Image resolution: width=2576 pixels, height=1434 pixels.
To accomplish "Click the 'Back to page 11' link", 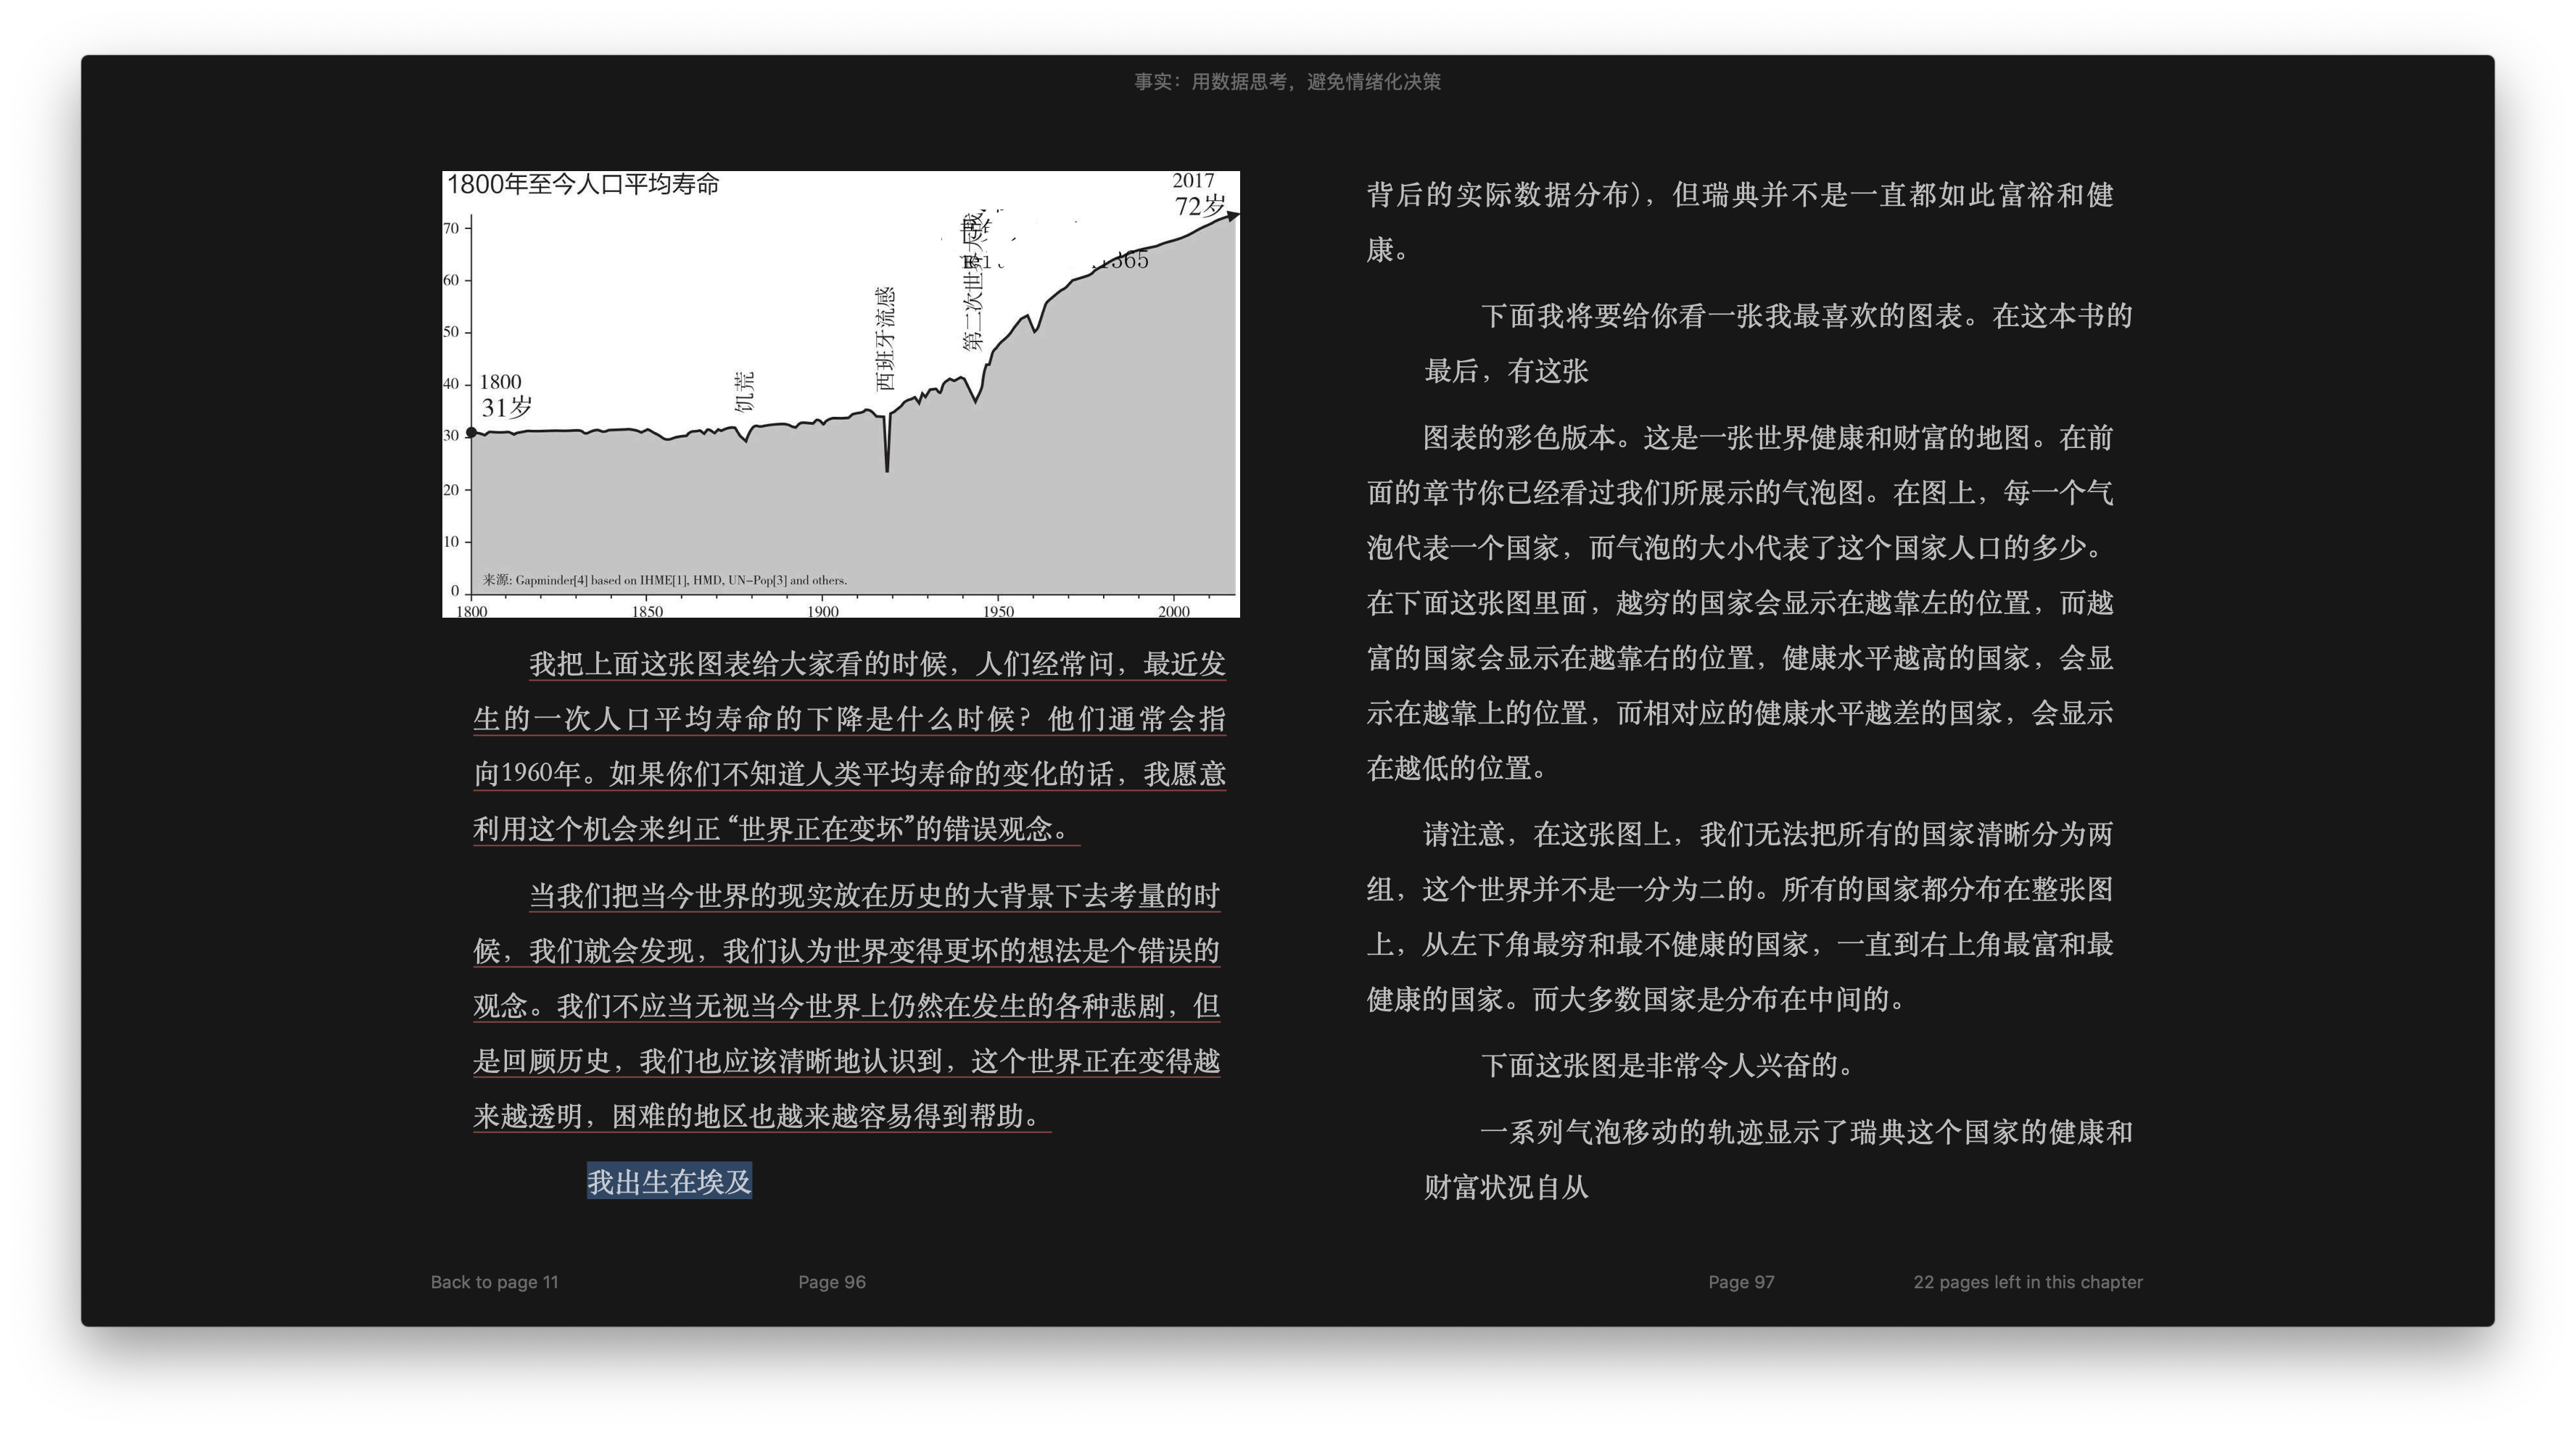I will [494, 1282].
